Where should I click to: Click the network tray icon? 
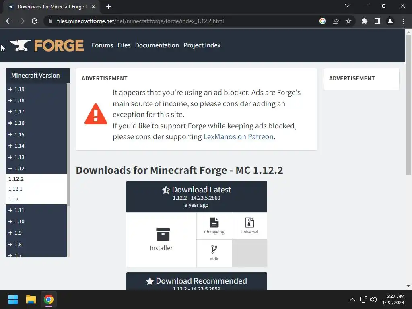point(364,299)
